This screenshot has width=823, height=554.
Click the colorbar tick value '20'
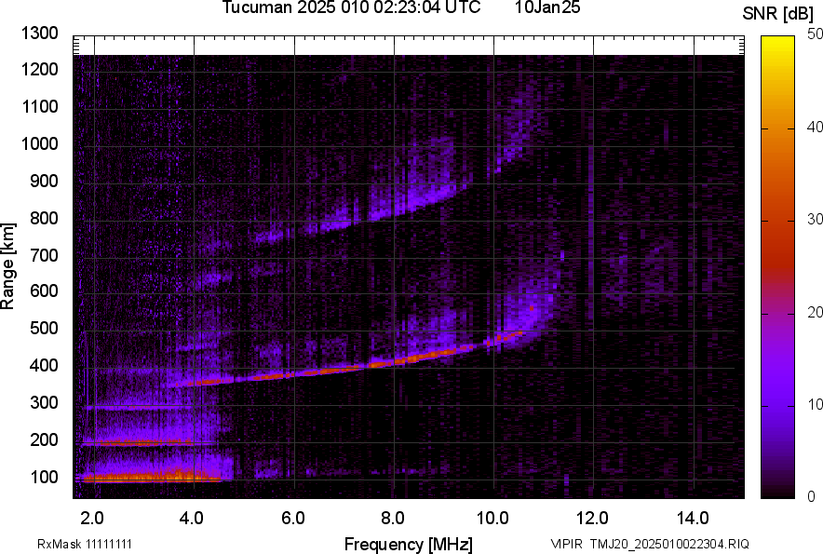[816, 313]
